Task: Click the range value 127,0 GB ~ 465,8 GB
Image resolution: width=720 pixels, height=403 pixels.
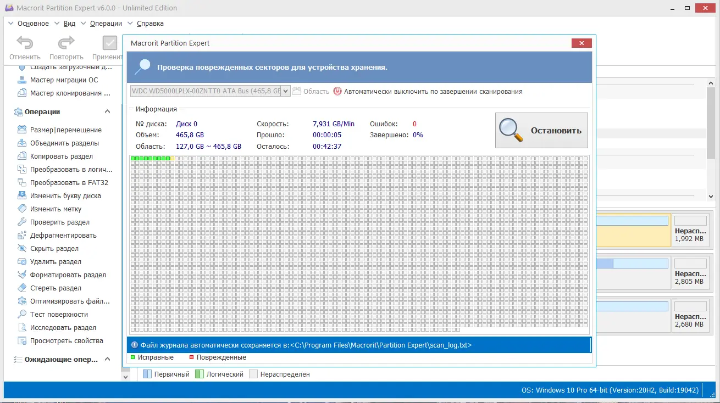Action: [x=209, y=147]
